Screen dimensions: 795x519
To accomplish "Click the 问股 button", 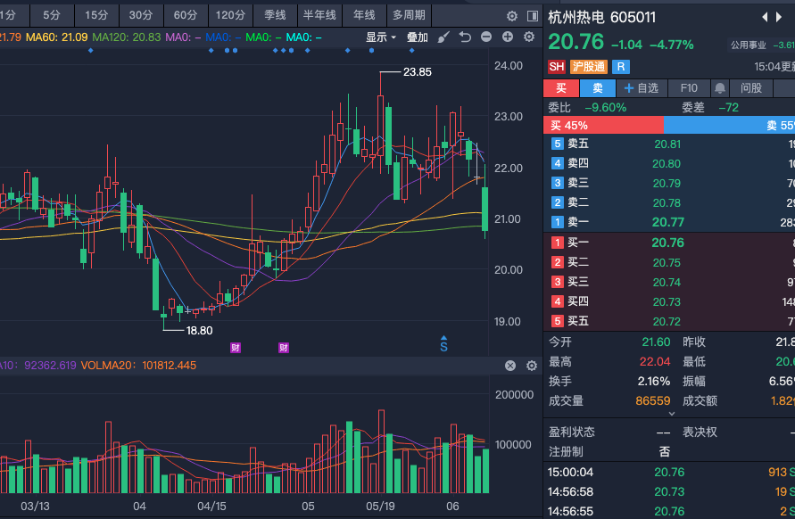I will point(751,88).
